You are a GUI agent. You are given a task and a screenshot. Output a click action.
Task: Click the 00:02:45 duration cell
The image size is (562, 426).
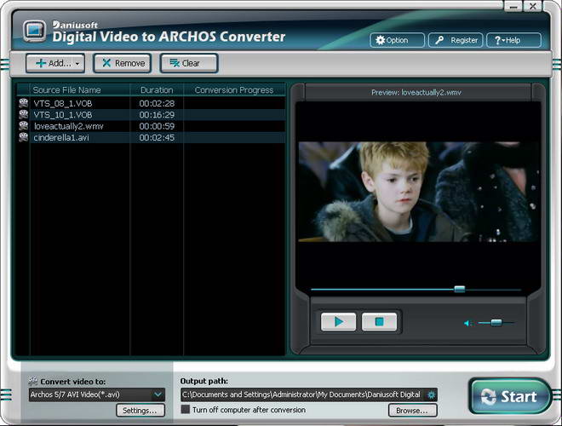coord(157,138)
